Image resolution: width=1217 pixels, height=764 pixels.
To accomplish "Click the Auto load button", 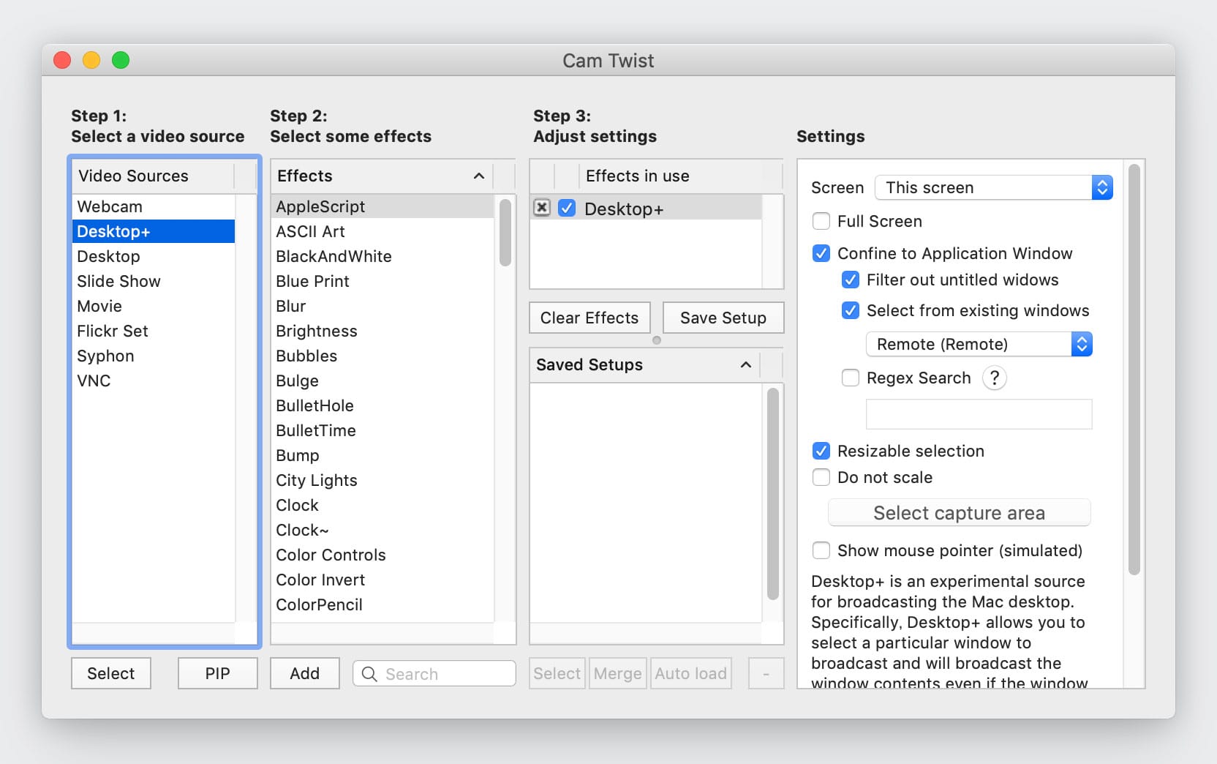I will pyautogui.click(x=691, y=673).
